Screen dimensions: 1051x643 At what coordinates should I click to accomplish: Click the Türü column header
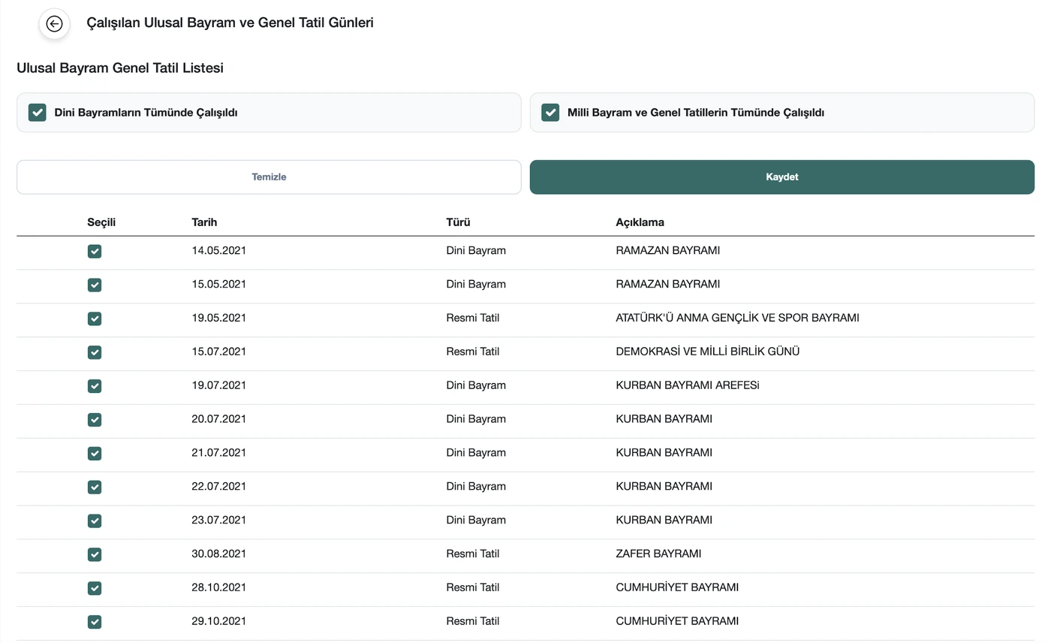[x=458, y=222]
